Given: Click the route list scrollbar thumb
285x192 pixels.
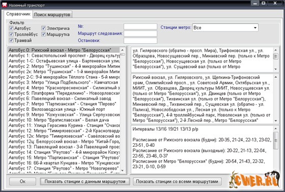Looking at the screenshot, I should pyautogui.click(x=123, y=54).
